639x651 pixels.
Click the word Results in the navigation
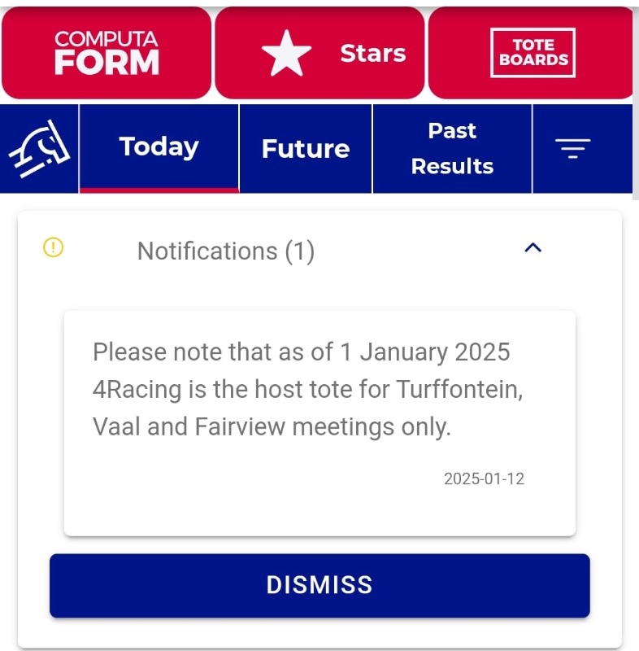pos(452,166)
